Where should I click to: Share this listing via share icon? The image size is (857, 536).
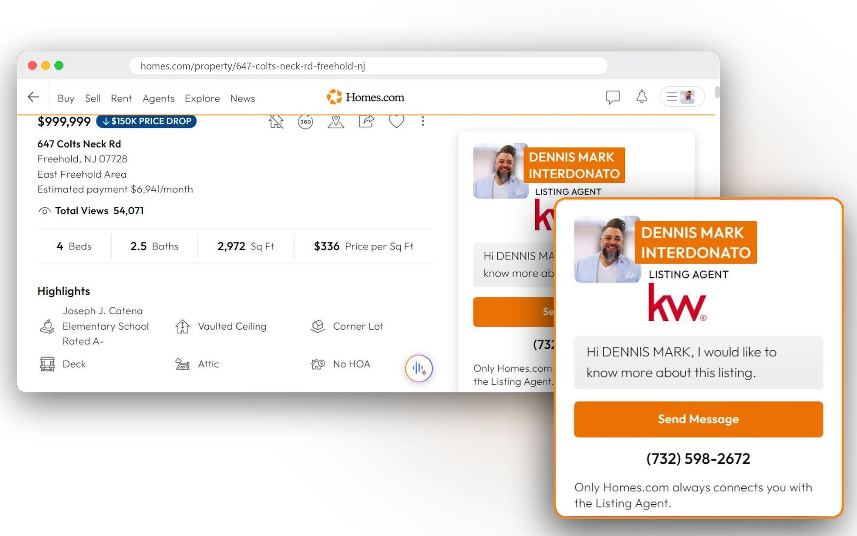coord(366,121)
